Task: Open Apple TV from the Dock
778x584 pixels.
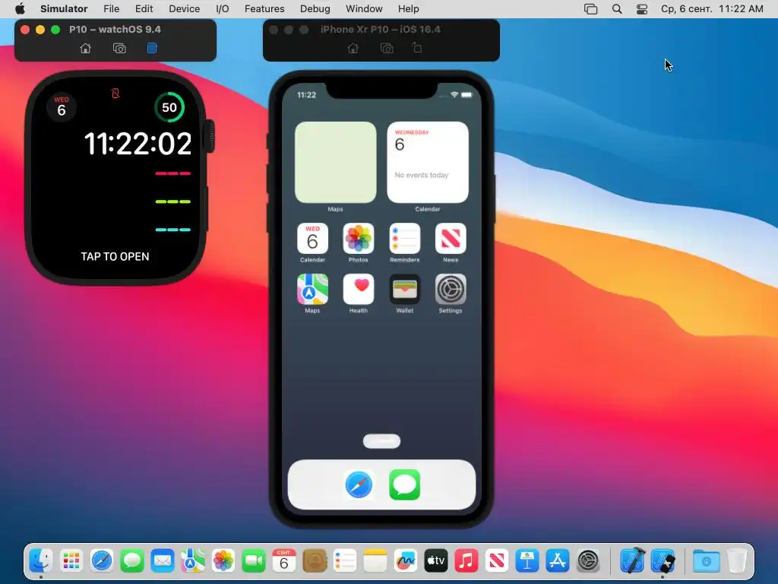Action: pos(435,561)
